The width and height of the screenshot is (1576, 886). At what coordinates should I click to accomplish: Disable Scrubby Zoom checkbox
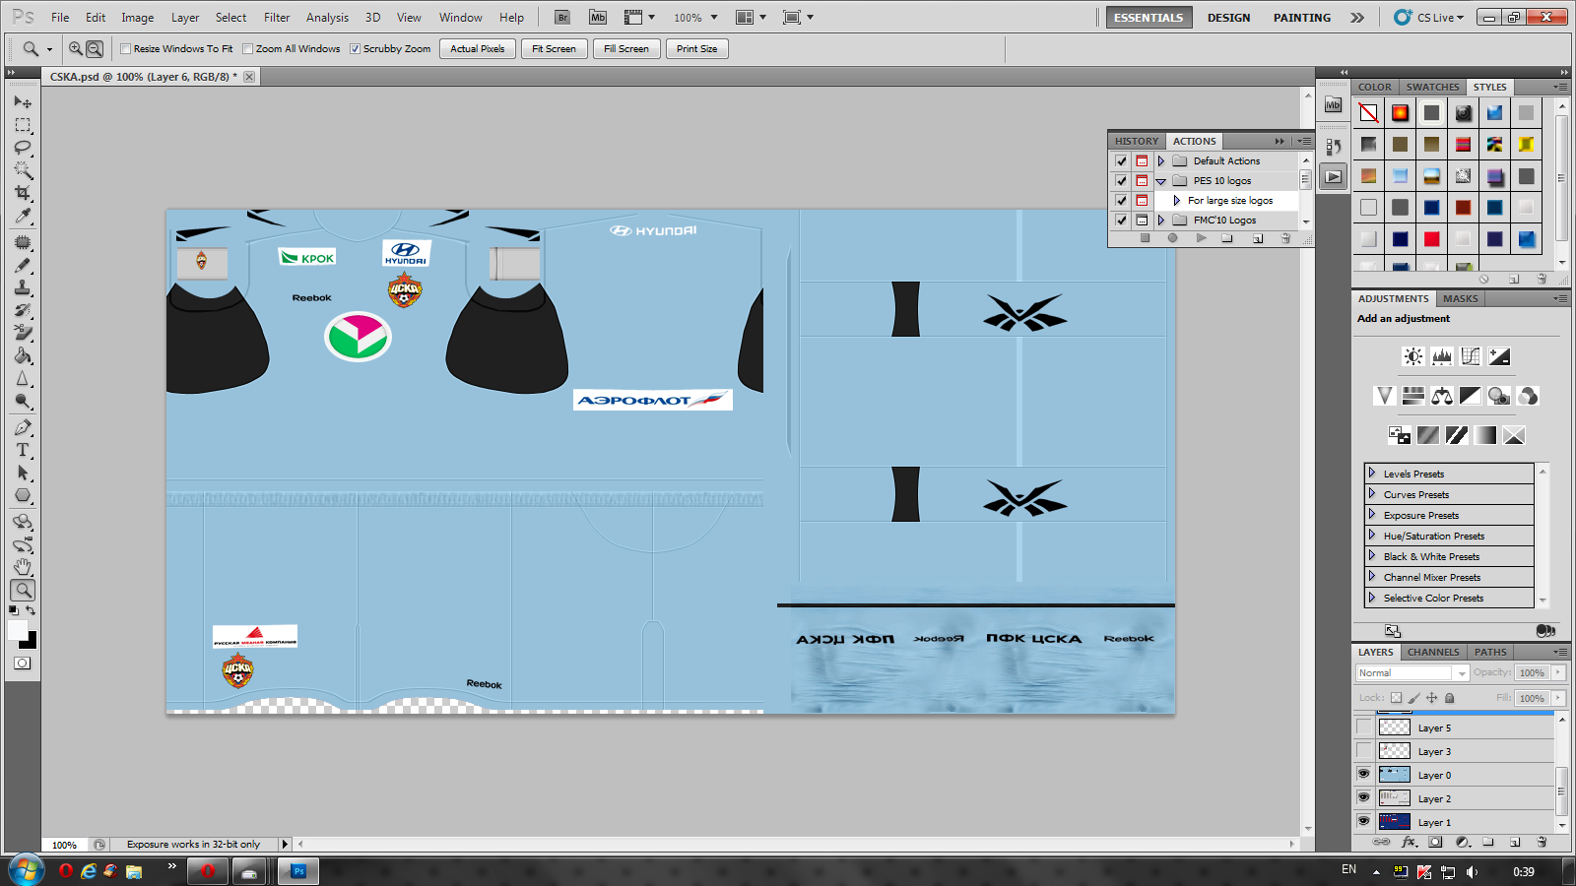coord(356,48)
